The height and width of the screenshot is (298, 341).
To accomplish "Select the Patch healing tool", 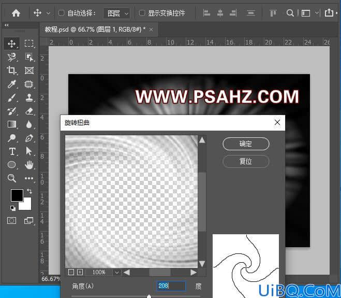I will click(x=29, y=84).
